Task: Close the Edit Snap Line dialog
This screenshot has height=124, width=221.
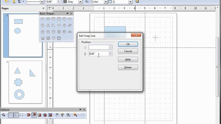Action: [x=136, y=35]
